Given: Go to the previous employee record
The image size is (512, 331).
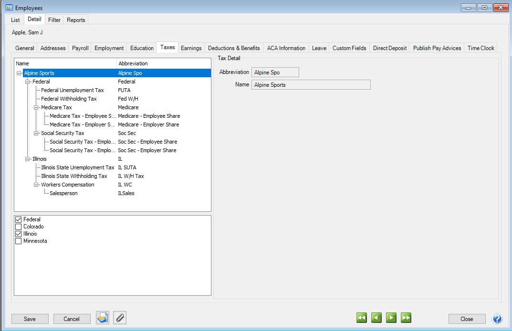Looking at the screenshot, I should click(x=376, y=318).
